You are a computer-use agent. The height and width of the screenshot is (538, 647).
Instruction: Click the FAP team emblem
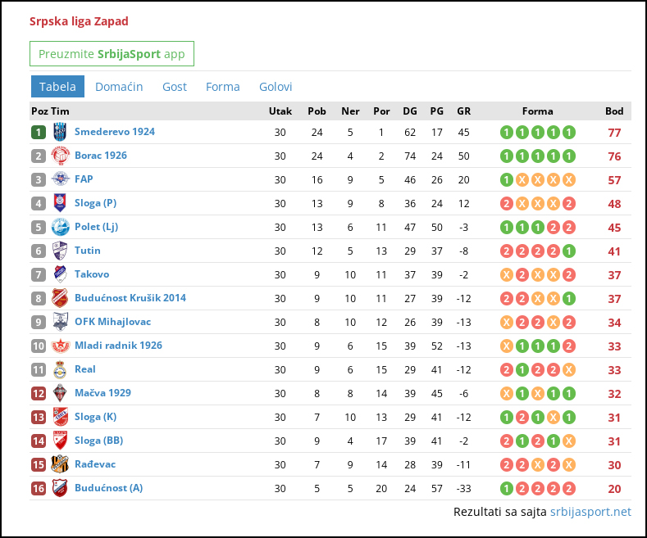pyautogui.click(x=60, y=179)
